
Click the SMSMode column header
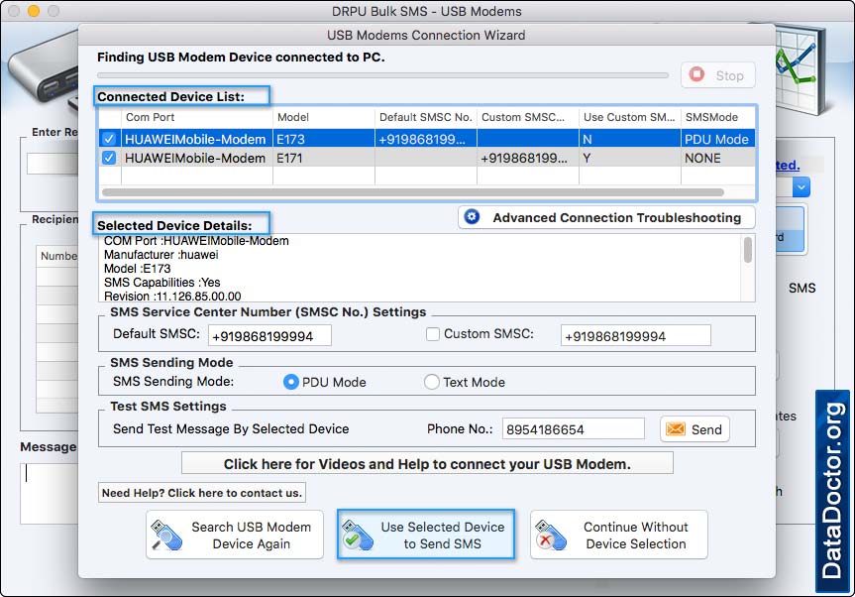click(718, 117)
